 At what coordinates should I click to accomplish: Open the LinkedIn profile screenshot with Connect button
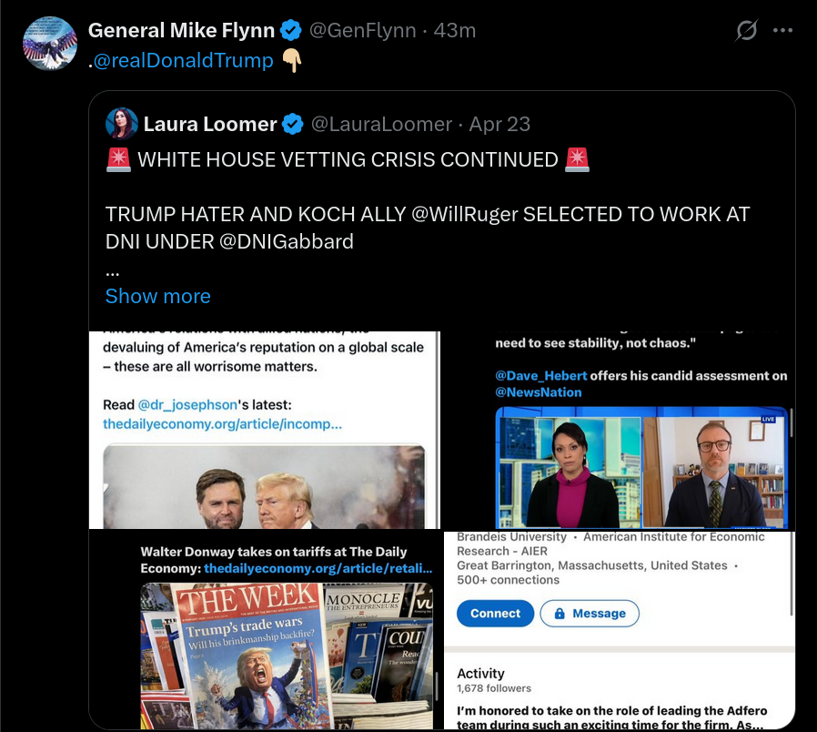point(620,630)
